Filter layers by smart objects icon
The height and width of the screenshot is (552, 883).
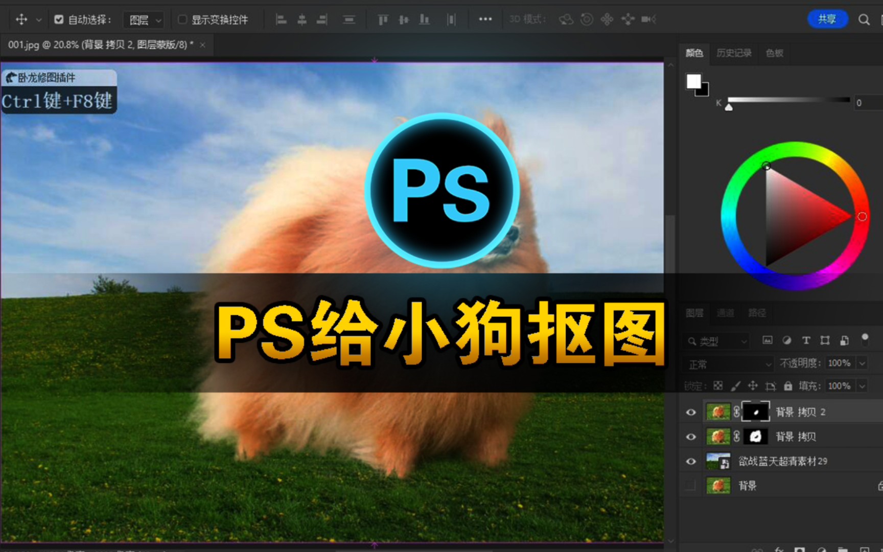[x=844, y=340]
